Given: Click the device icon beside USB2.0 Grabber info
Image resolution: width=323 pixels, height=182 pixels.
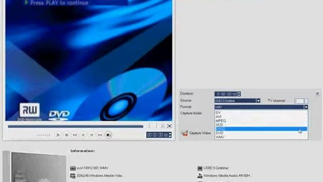Looking at the screenshot, I should 200,168.
